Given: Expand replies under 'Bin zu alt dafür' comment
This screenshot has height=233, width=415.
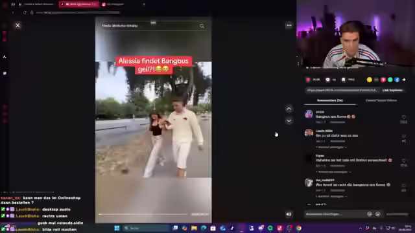Looking at the screenshot, I should click(331, 147).
